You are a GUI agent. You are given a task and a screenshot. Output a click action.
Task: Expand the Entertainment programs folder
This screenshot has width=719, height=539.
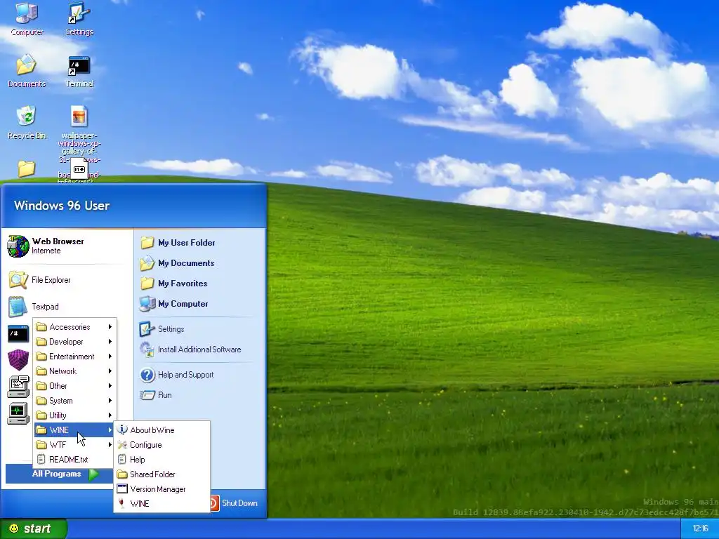(x=74, y=356)
